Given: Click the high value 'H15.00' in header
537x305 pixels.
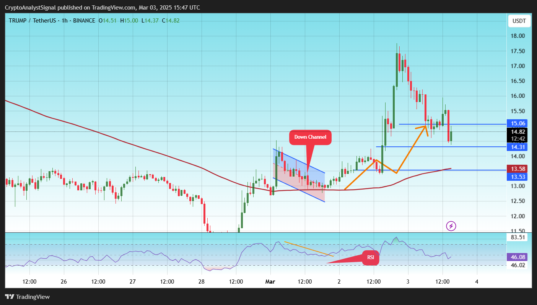Looking at the screenshot, I should tap(129, 20).
